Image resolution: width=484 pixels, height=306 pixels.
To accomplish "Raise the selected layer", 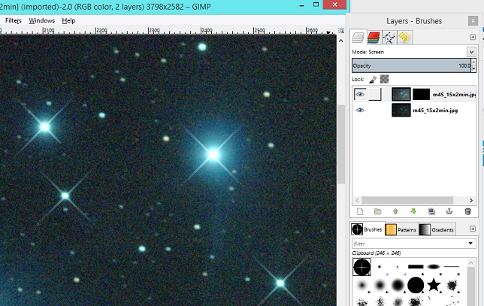I will [395, 212].
